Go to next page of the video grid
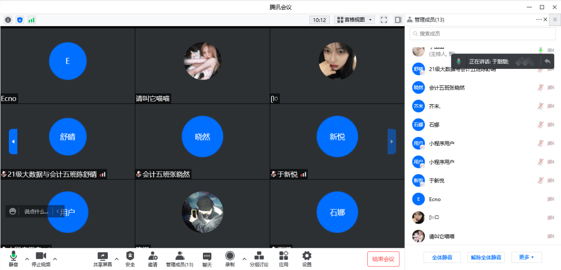Screen dimensions: 561x270 point(391,141)
